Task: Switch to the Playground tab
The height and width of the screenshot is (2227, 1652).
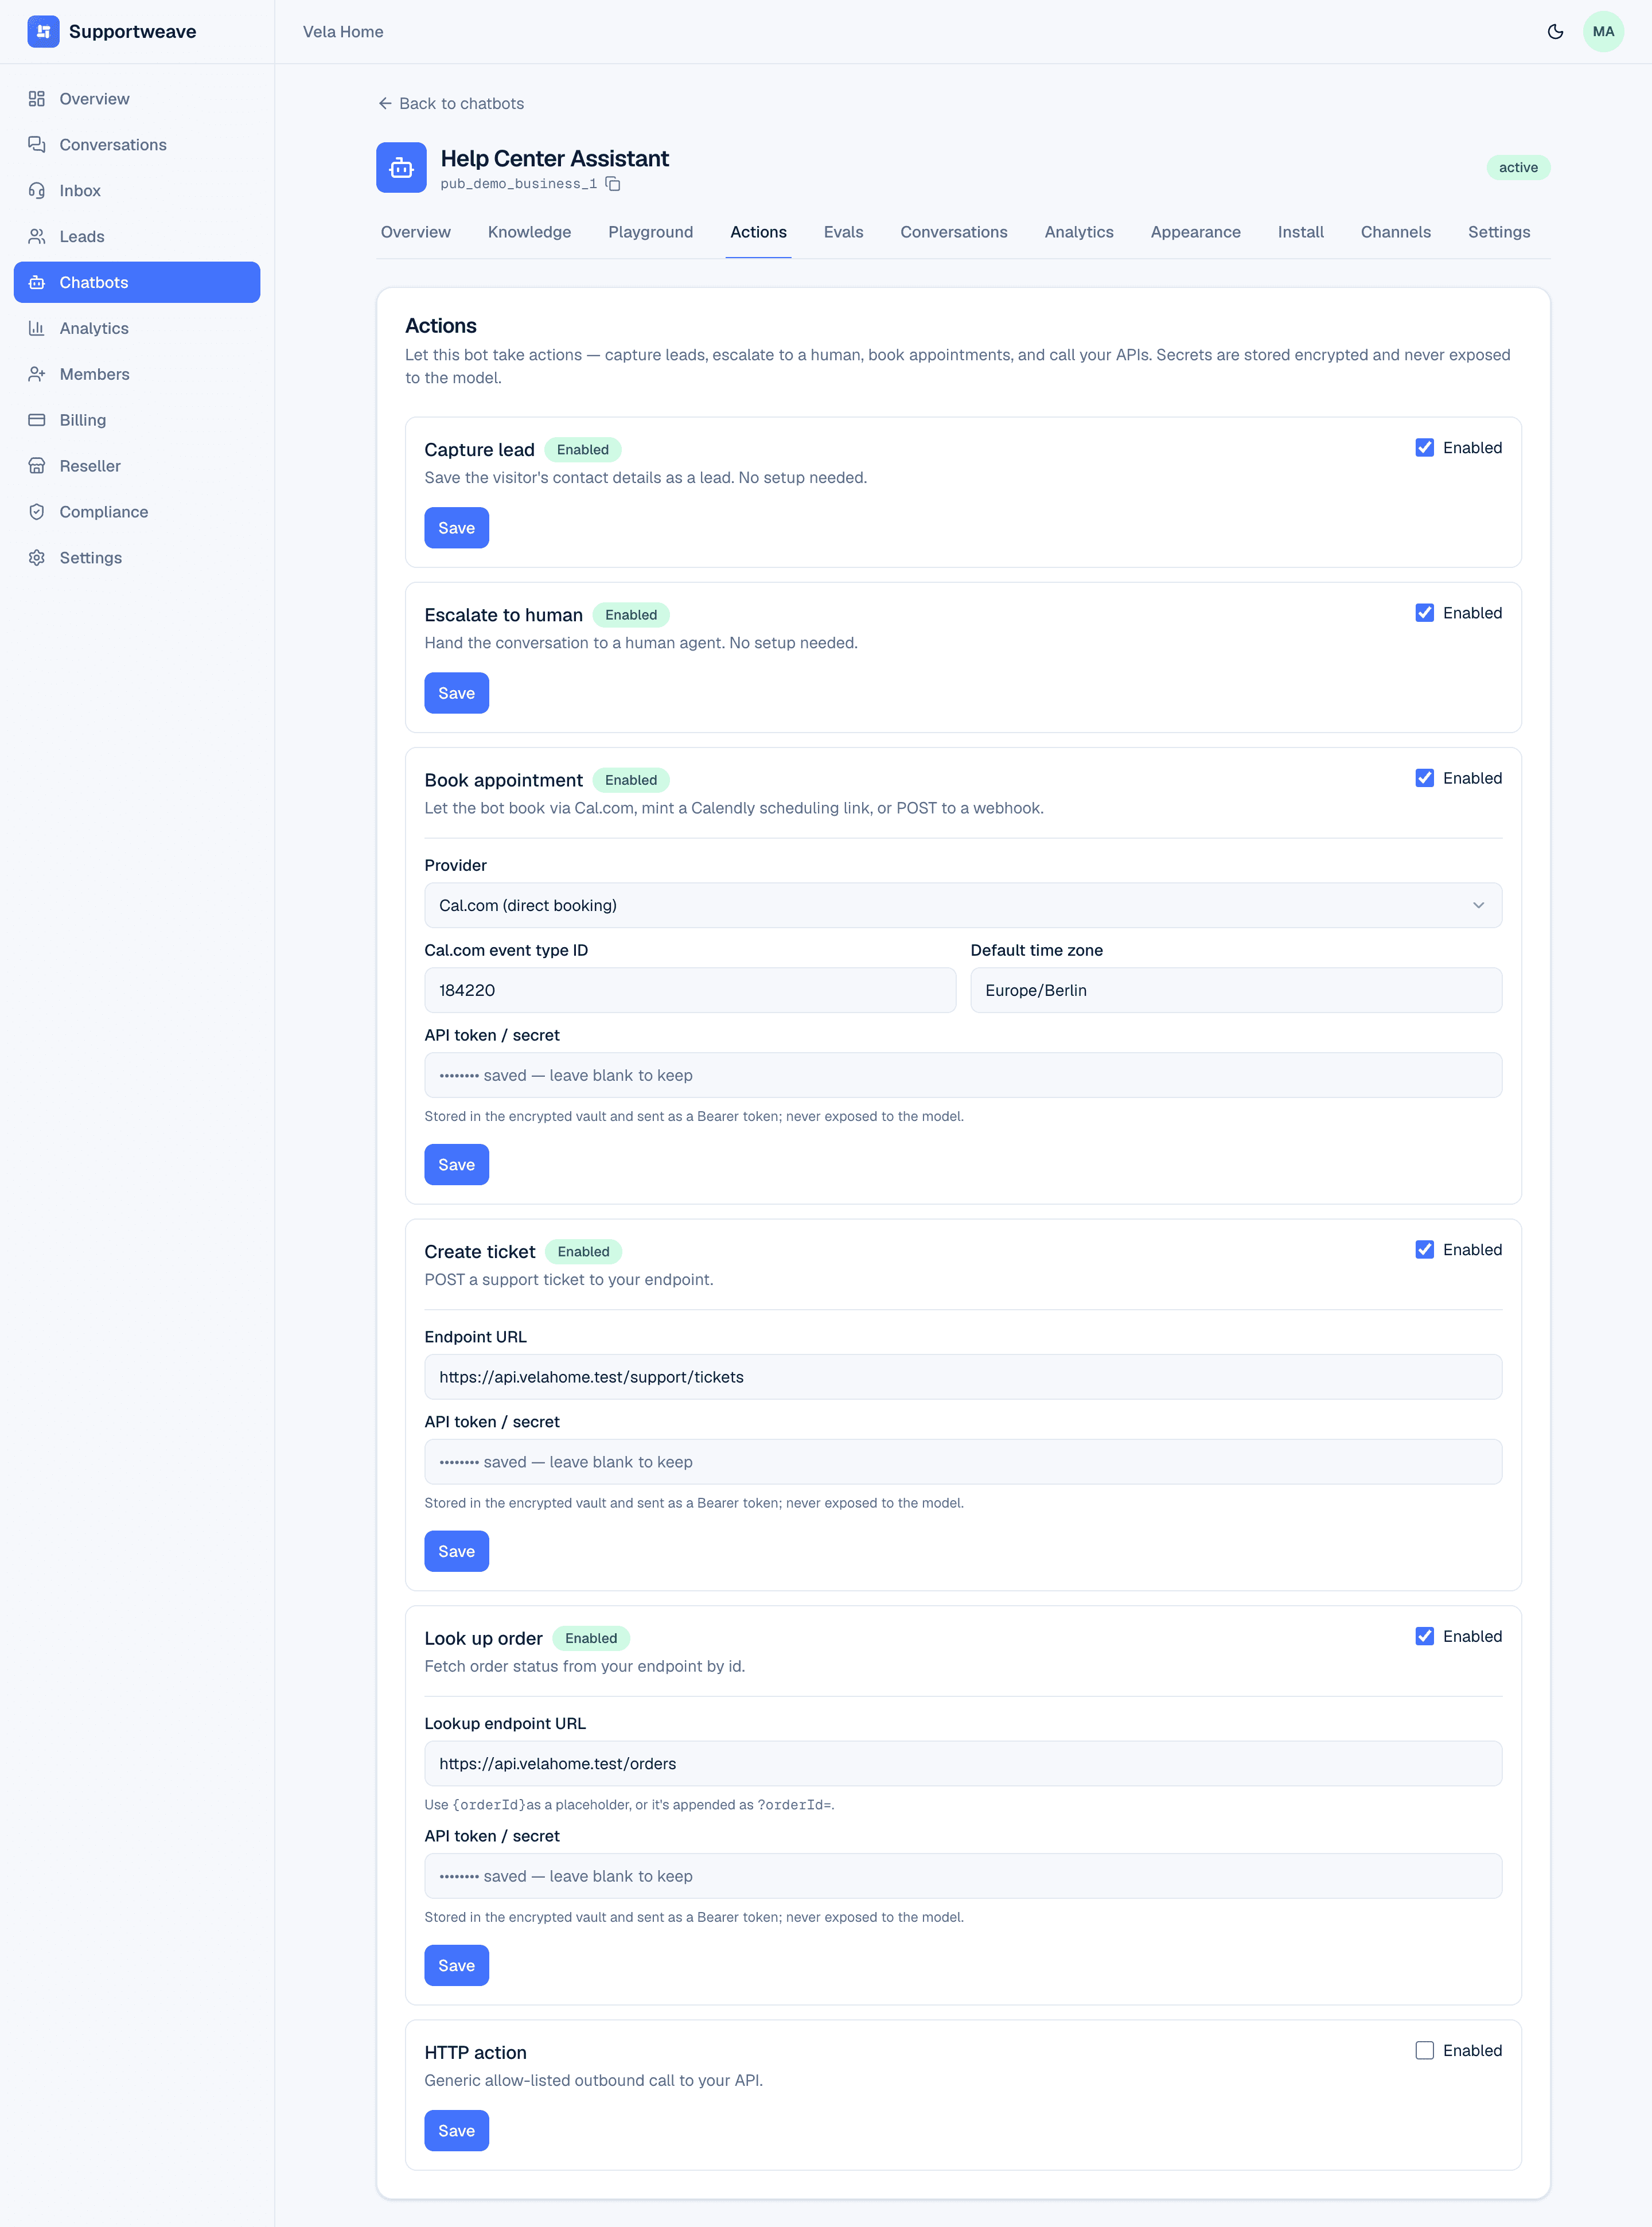Action: (x=650, y=232)
